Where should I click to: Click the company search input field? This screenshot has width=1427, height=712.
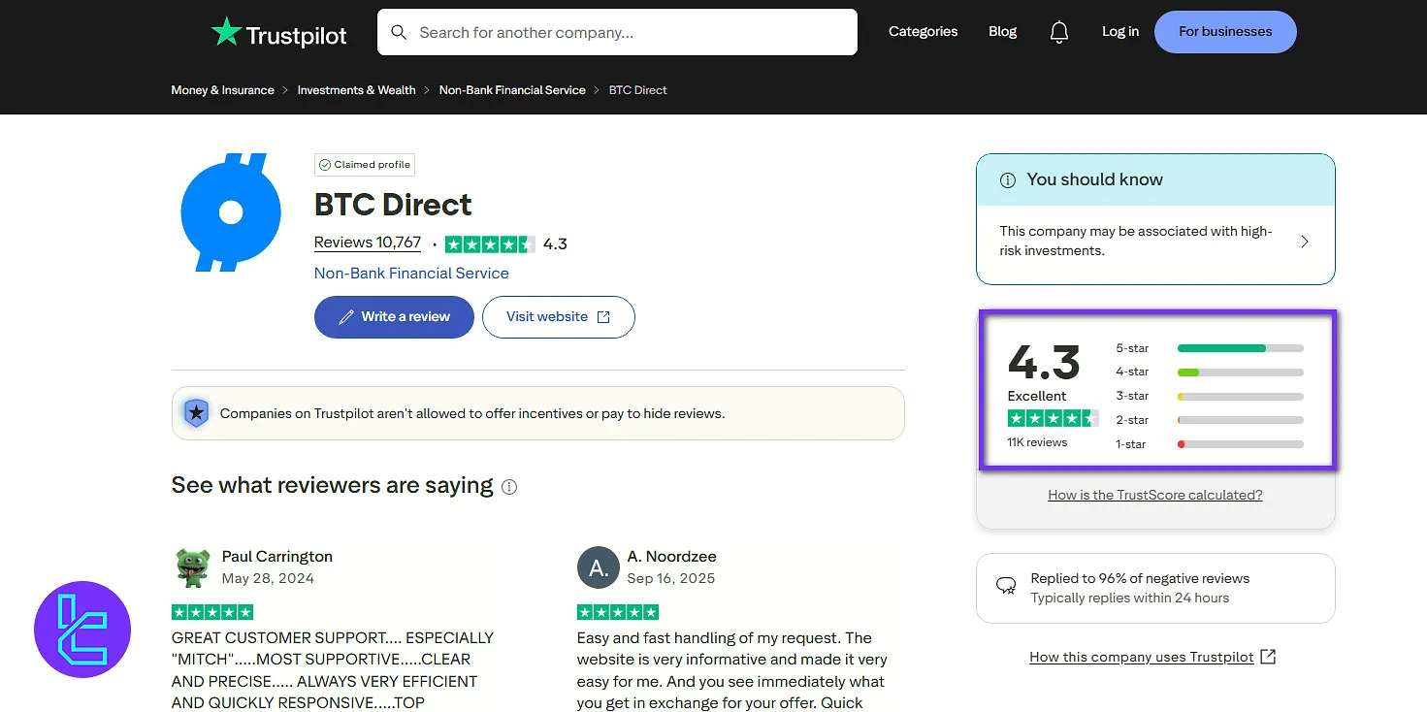click(x=617, y=32)
